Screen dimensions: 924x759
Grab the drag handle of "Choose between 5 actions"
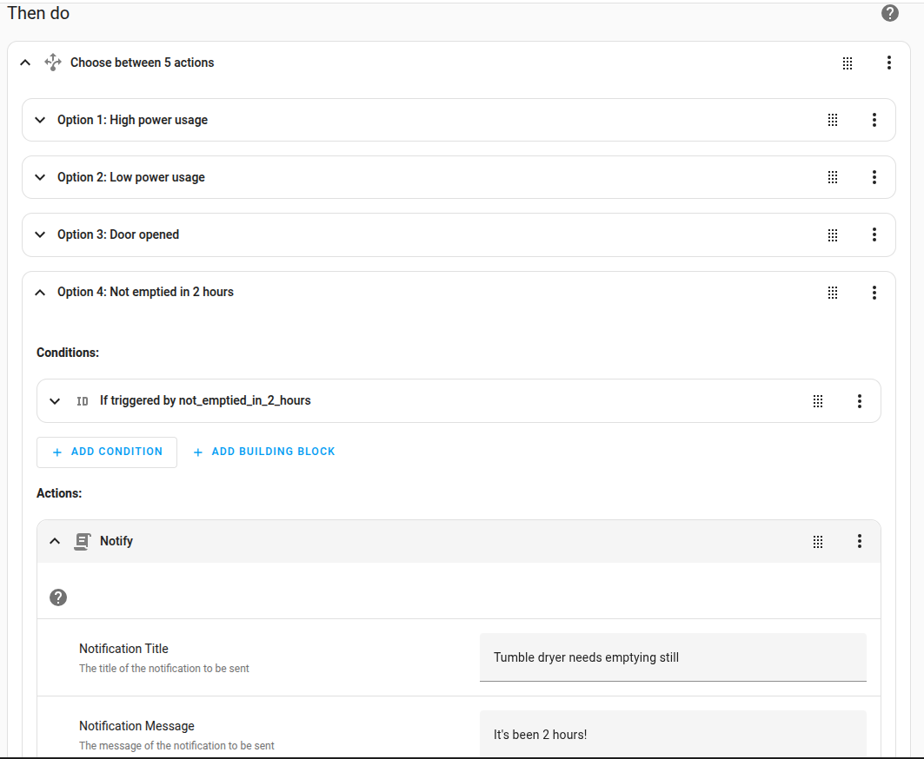coord(847,62)
